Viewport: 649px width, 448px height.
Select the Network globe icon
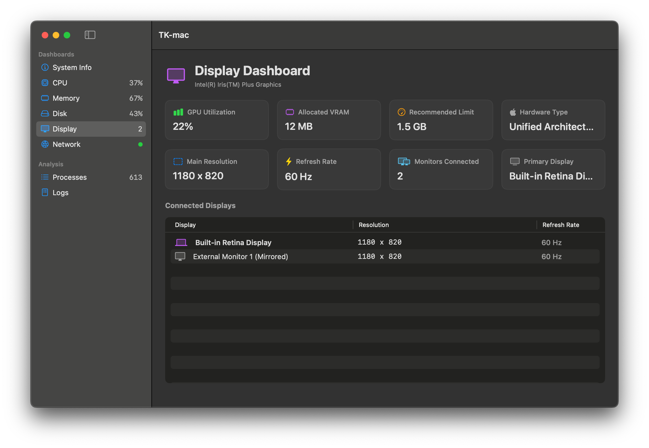pyautogui.click(x=45, y=144)
